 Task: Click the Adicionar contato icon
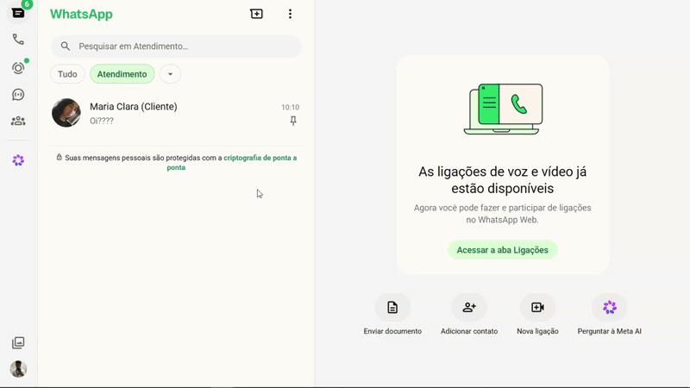[469, 307]
